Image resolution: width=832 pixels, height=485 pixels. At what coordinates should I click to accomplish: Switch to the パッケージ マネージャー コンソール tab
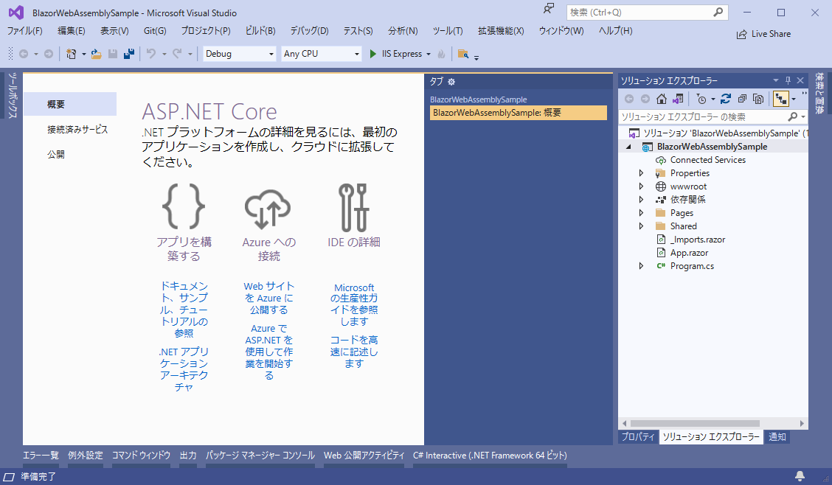tap(260, 456)
